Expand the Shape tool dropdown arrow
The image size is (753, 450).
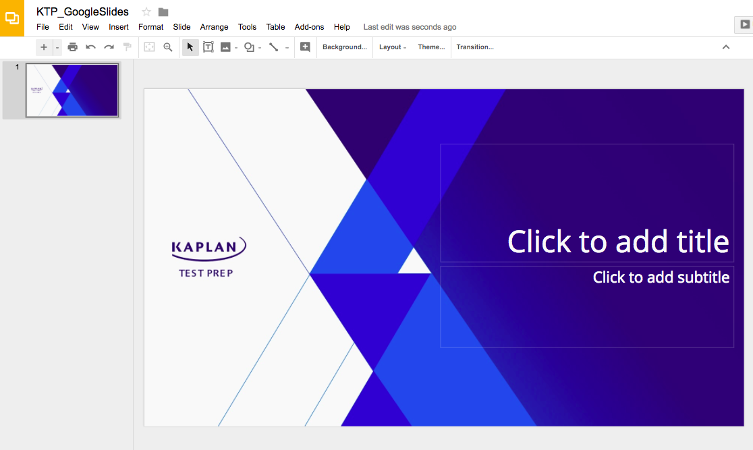260,48
